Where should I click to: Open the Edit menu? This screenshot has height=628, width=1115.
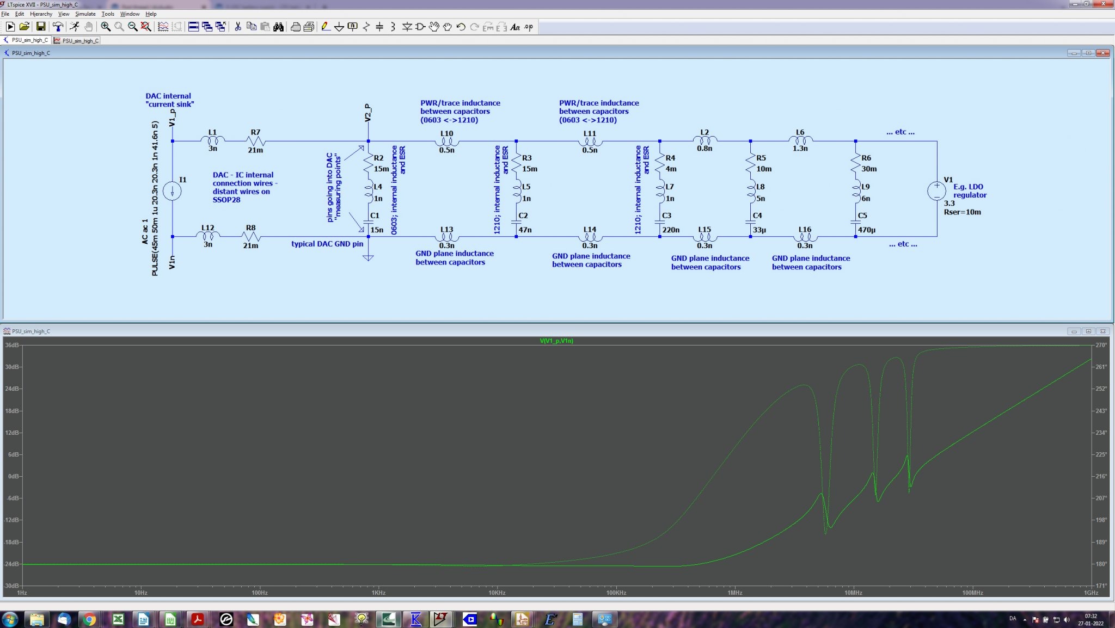(20, 14)
